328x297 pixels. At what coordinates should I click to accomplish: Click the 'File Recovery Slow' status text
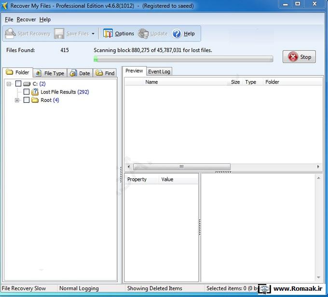pos(24,288)
